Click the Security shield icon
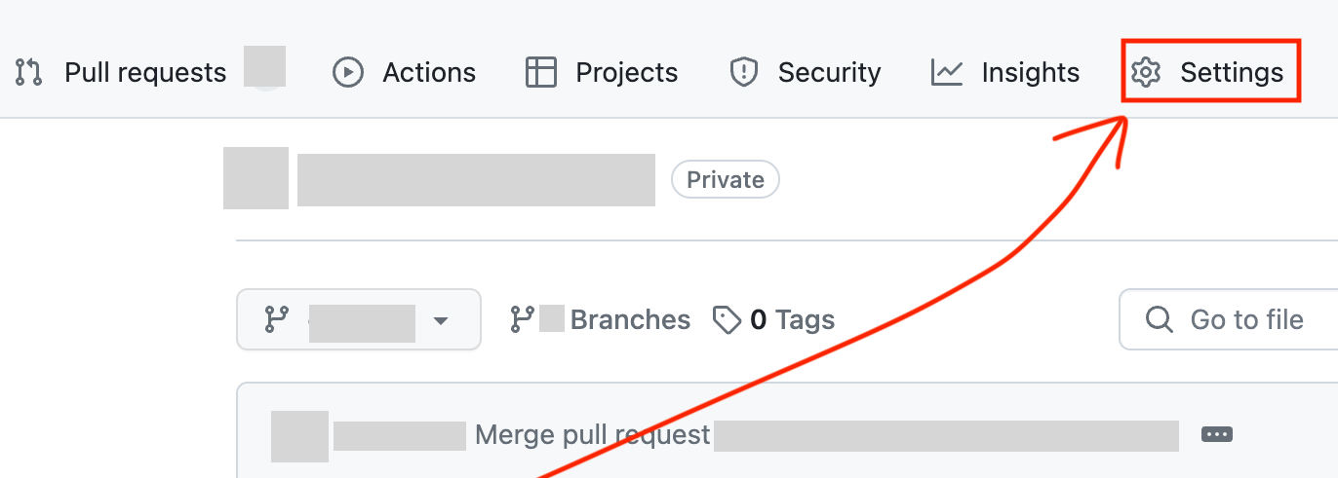The width and height of the screenshot is (1338, 478). point(744,72)
